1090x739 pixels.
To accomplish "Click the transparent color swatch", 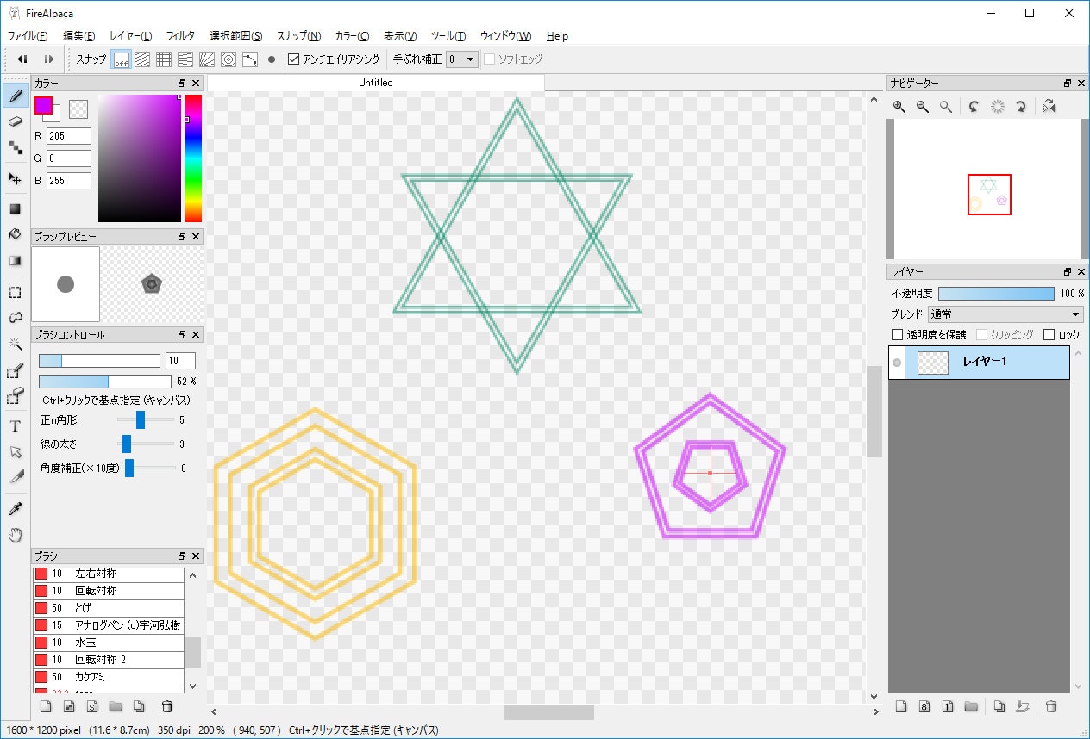I will [78, 109].
